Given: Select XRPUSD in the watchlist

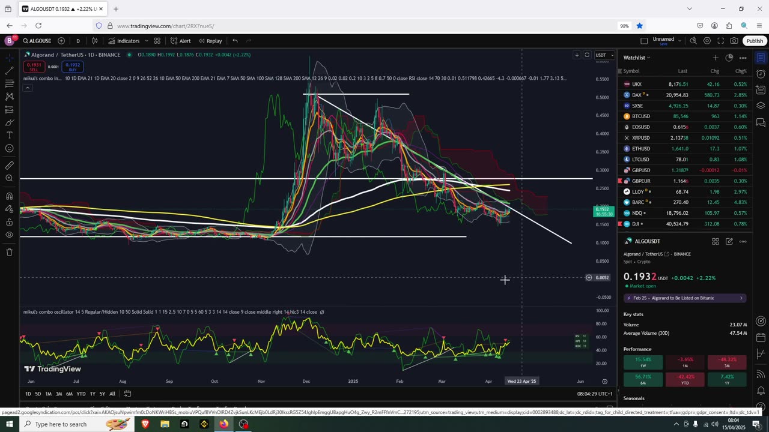Looking at the screenshot, I should 685,138.
